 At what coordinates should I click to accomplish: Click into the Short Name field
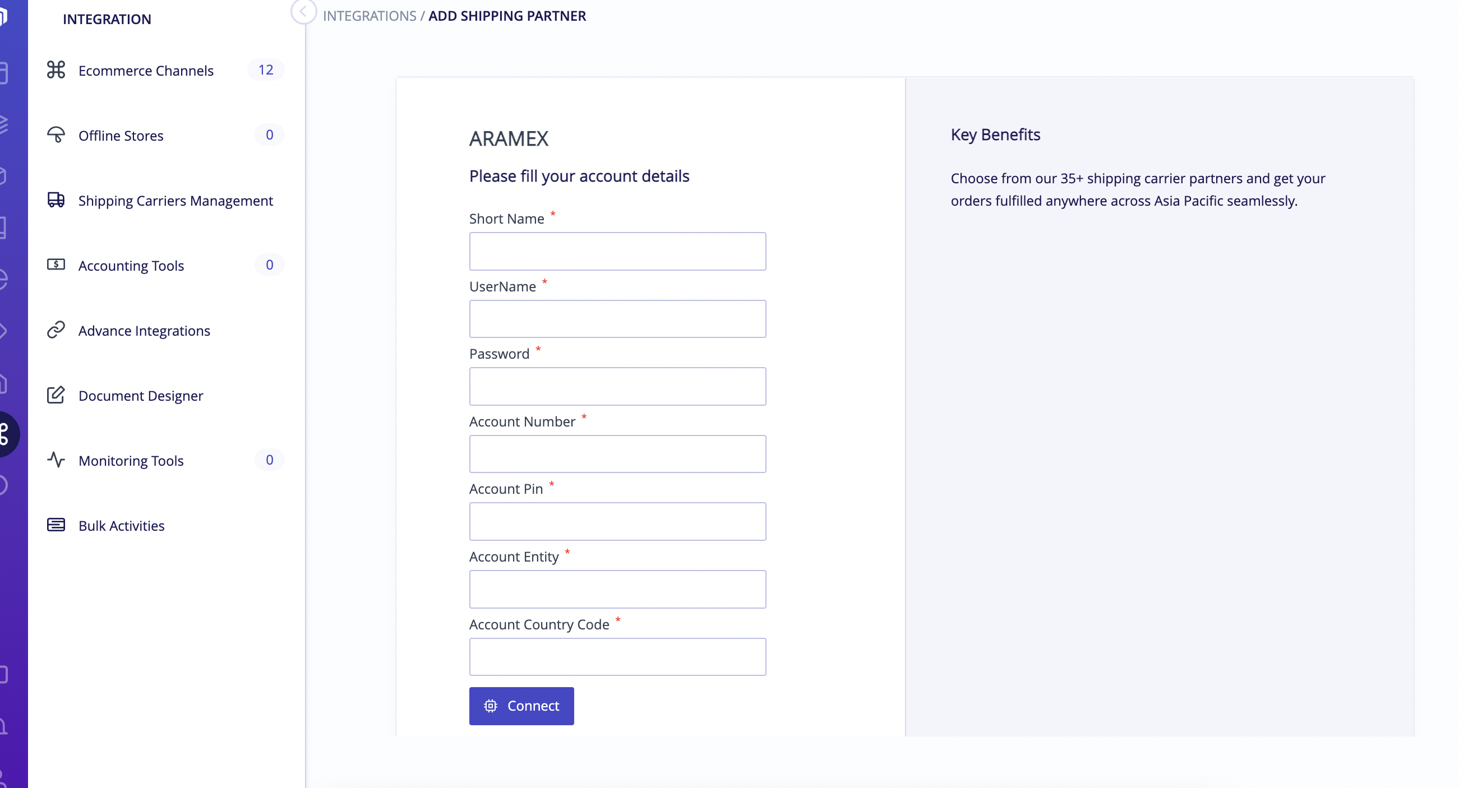[617, 251]
